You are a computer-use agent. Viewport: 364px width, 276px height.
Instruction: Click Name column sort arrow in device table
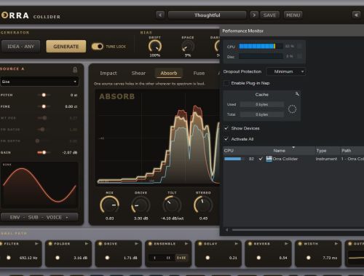click(293, 147)
